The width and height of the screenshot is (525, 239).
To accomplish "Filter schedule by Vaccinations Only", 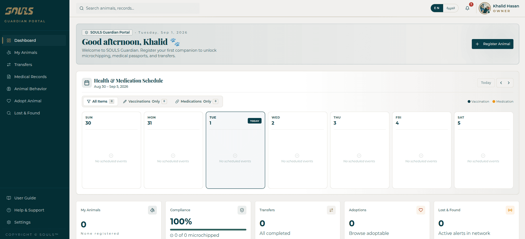I will [x=145, y=101].
